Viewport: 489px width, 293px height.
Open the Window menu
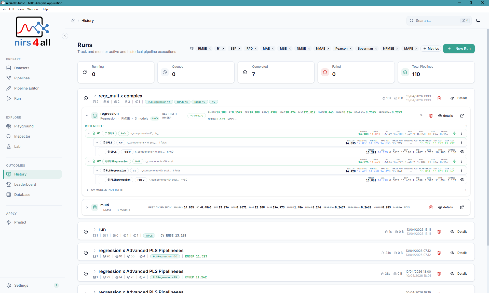(x=32, y=9)
